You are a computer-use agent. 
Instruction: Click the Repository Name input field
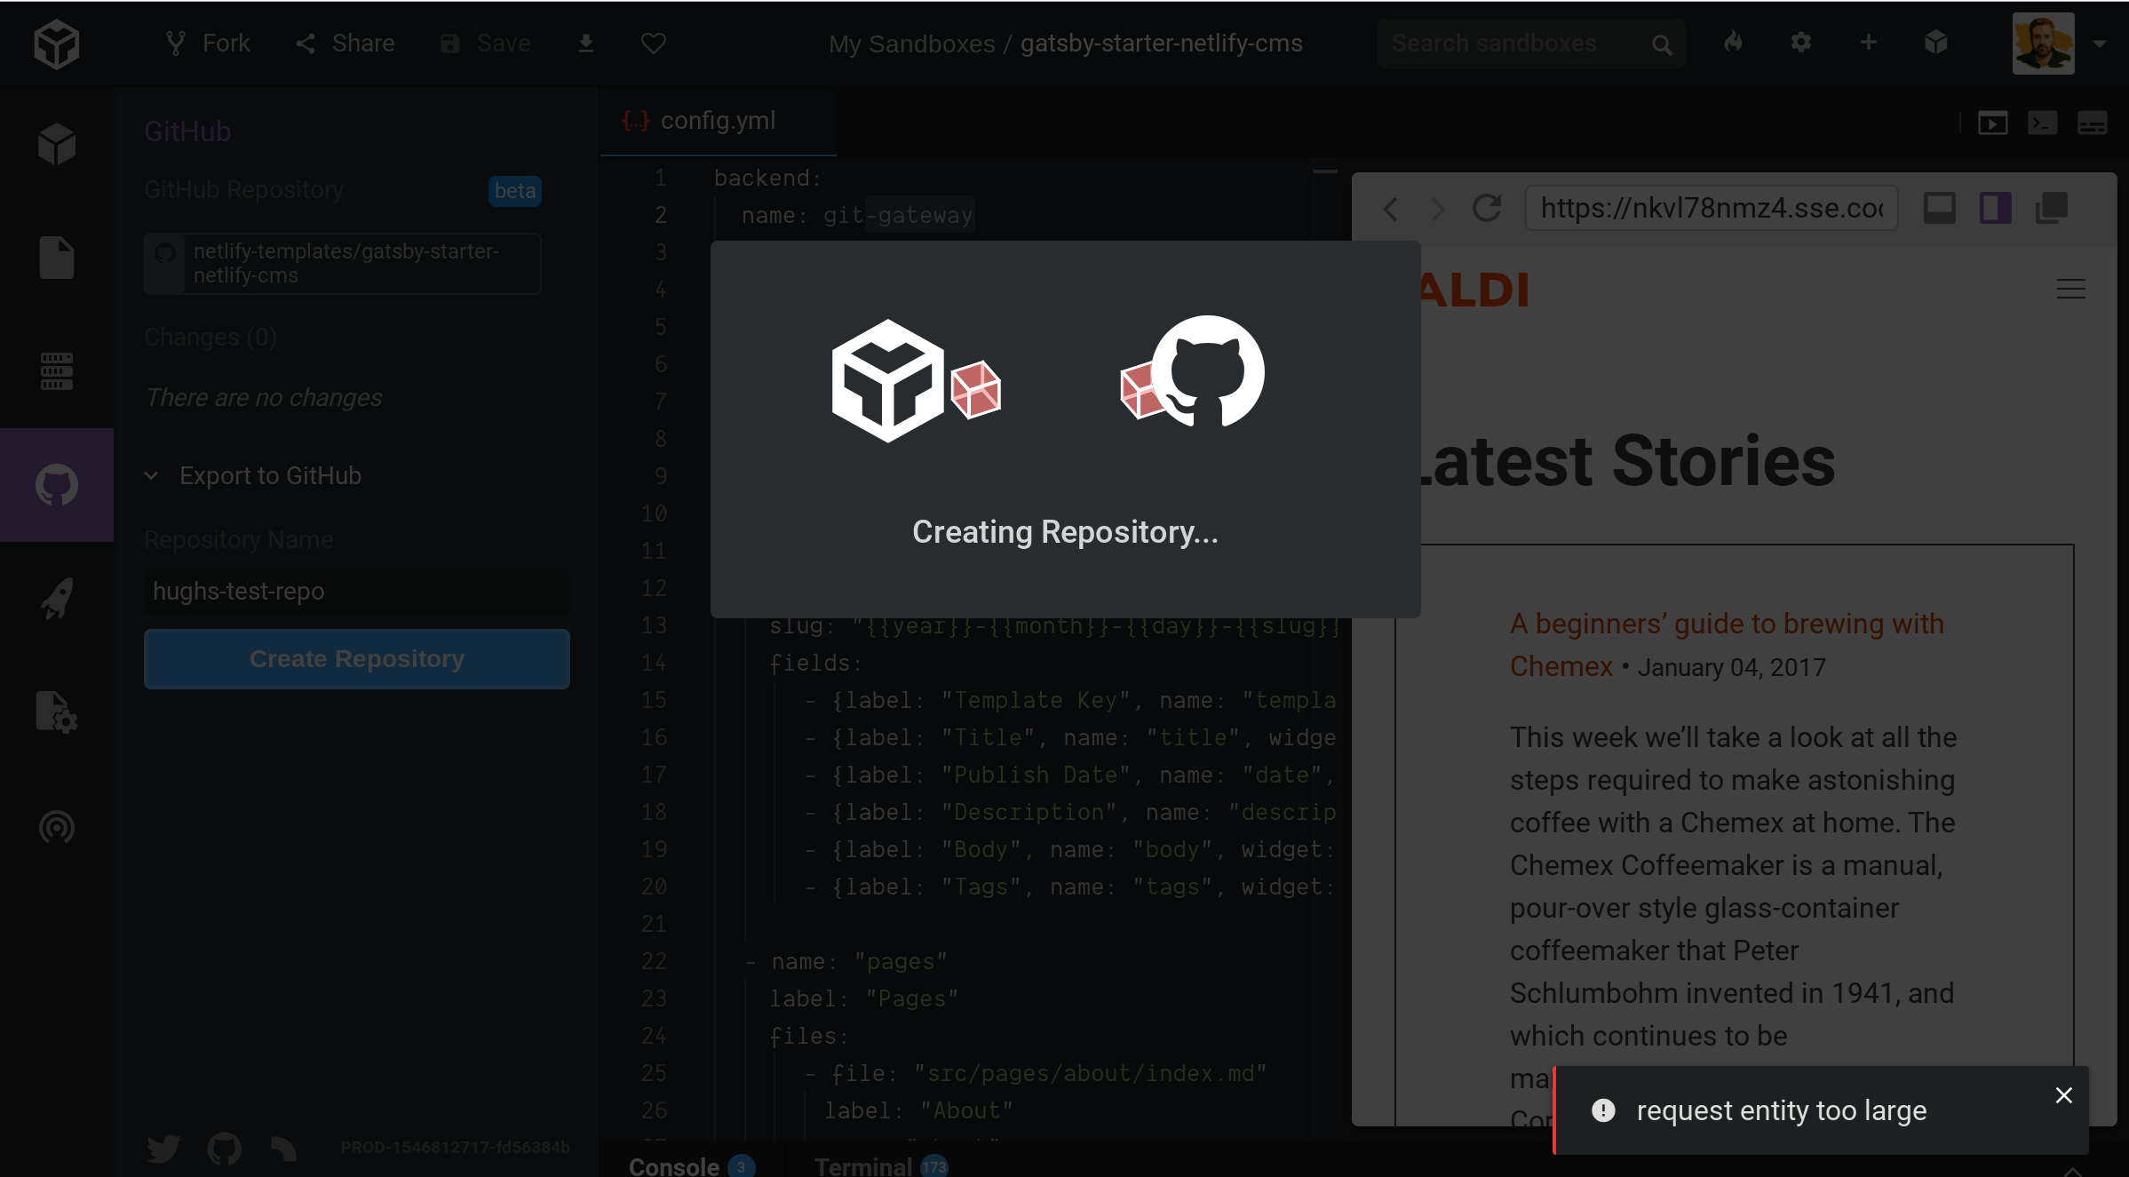(357, 592)
